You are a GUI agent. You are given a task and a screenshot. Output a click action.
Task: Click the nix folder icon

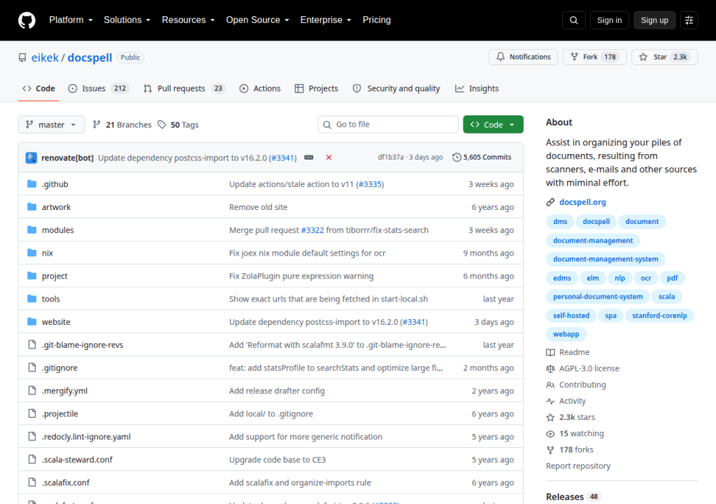(31, 253)
